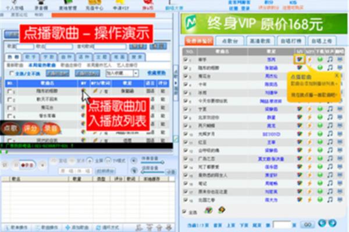Image resolution: width=349 pixels, height=232 pixels.
Task: Open 循环方式 loop mode menu
Action: [108, 227]
